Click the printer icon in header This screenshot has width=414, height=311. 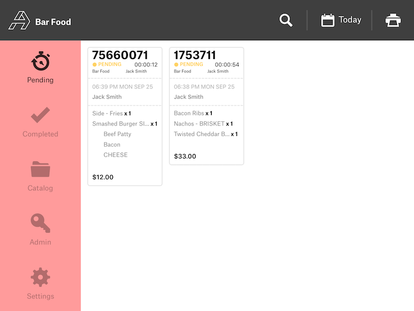pyautogui.click(x=393, y=20)
